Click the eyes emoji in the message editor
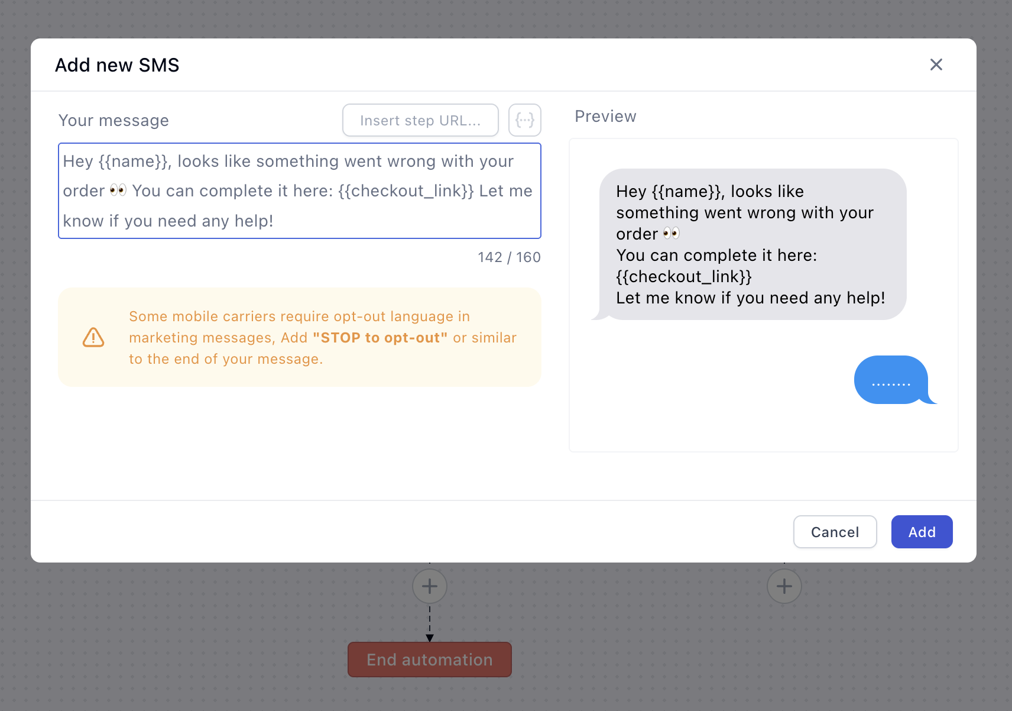 click(x=118, y=190)
